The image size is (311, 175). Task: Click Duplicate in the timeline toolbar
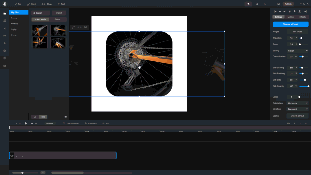coord(91,123)
